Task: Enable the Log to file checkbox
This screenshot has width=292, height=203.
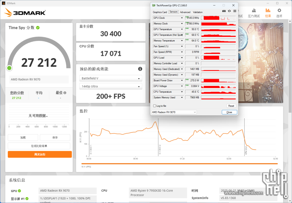Action: click(x=154, y=106)
